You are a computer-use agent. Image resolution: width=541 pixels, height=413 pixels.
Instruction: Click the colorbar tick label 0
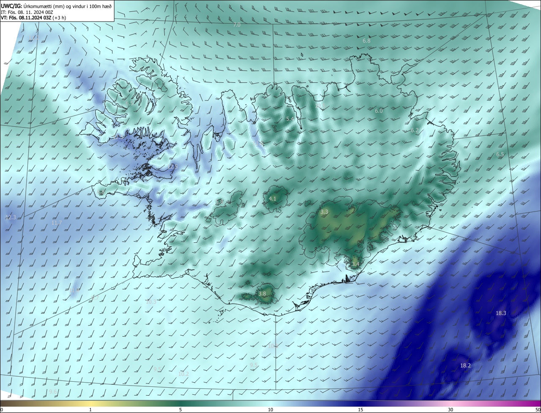[x=1, y=410]
